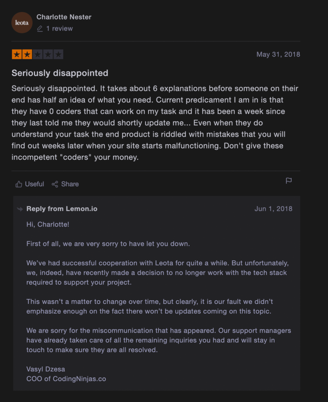Open the Seriously disappointed review title
The width and height of the screenshot is (328, 402).
(60, 73)
